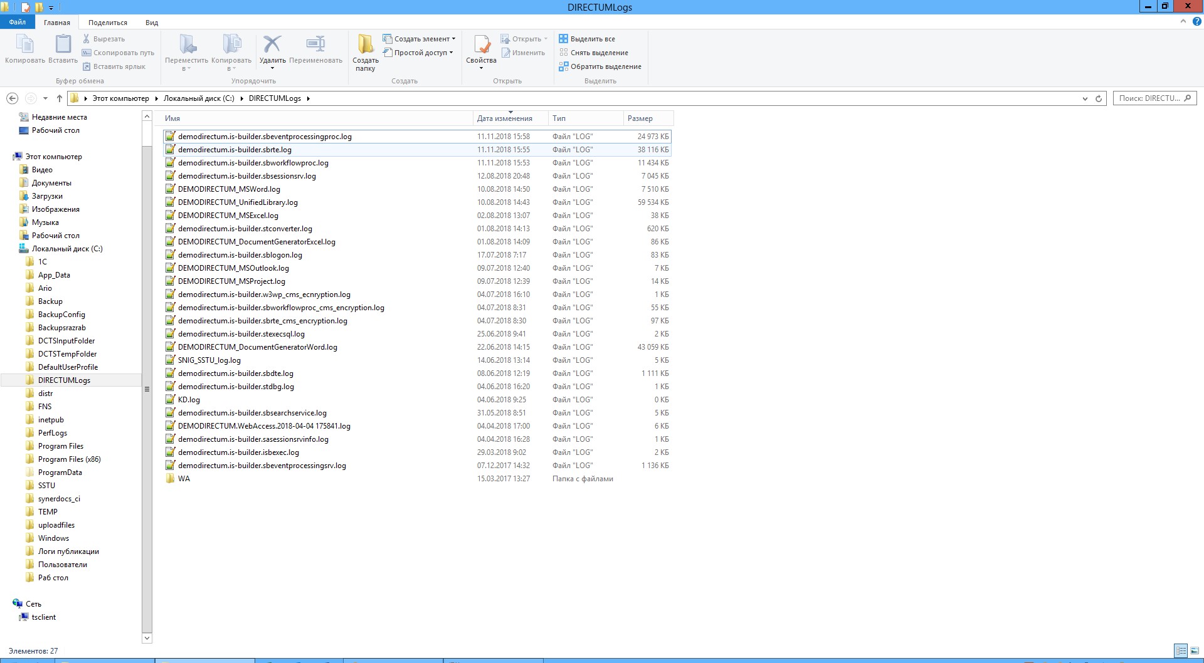The image size is (1204, 663).
Task: Click the Delete (Удалить) X icon
Action: pyautogui.click(x=272, y=44)
